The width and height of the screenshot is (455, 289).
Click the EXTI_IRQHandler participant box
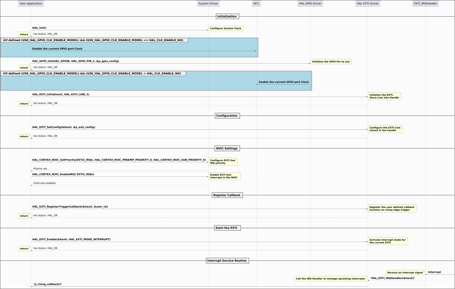425,3
